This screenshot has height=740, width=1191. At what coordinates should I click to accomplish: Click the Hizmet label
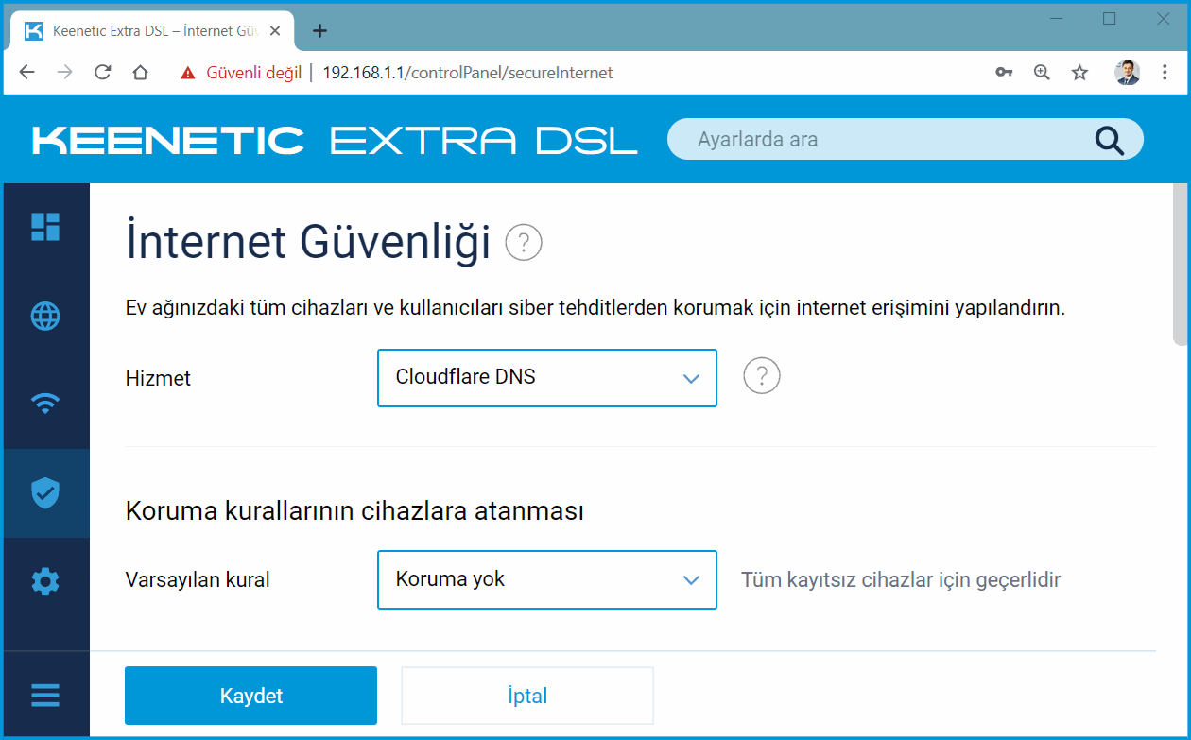158,378
